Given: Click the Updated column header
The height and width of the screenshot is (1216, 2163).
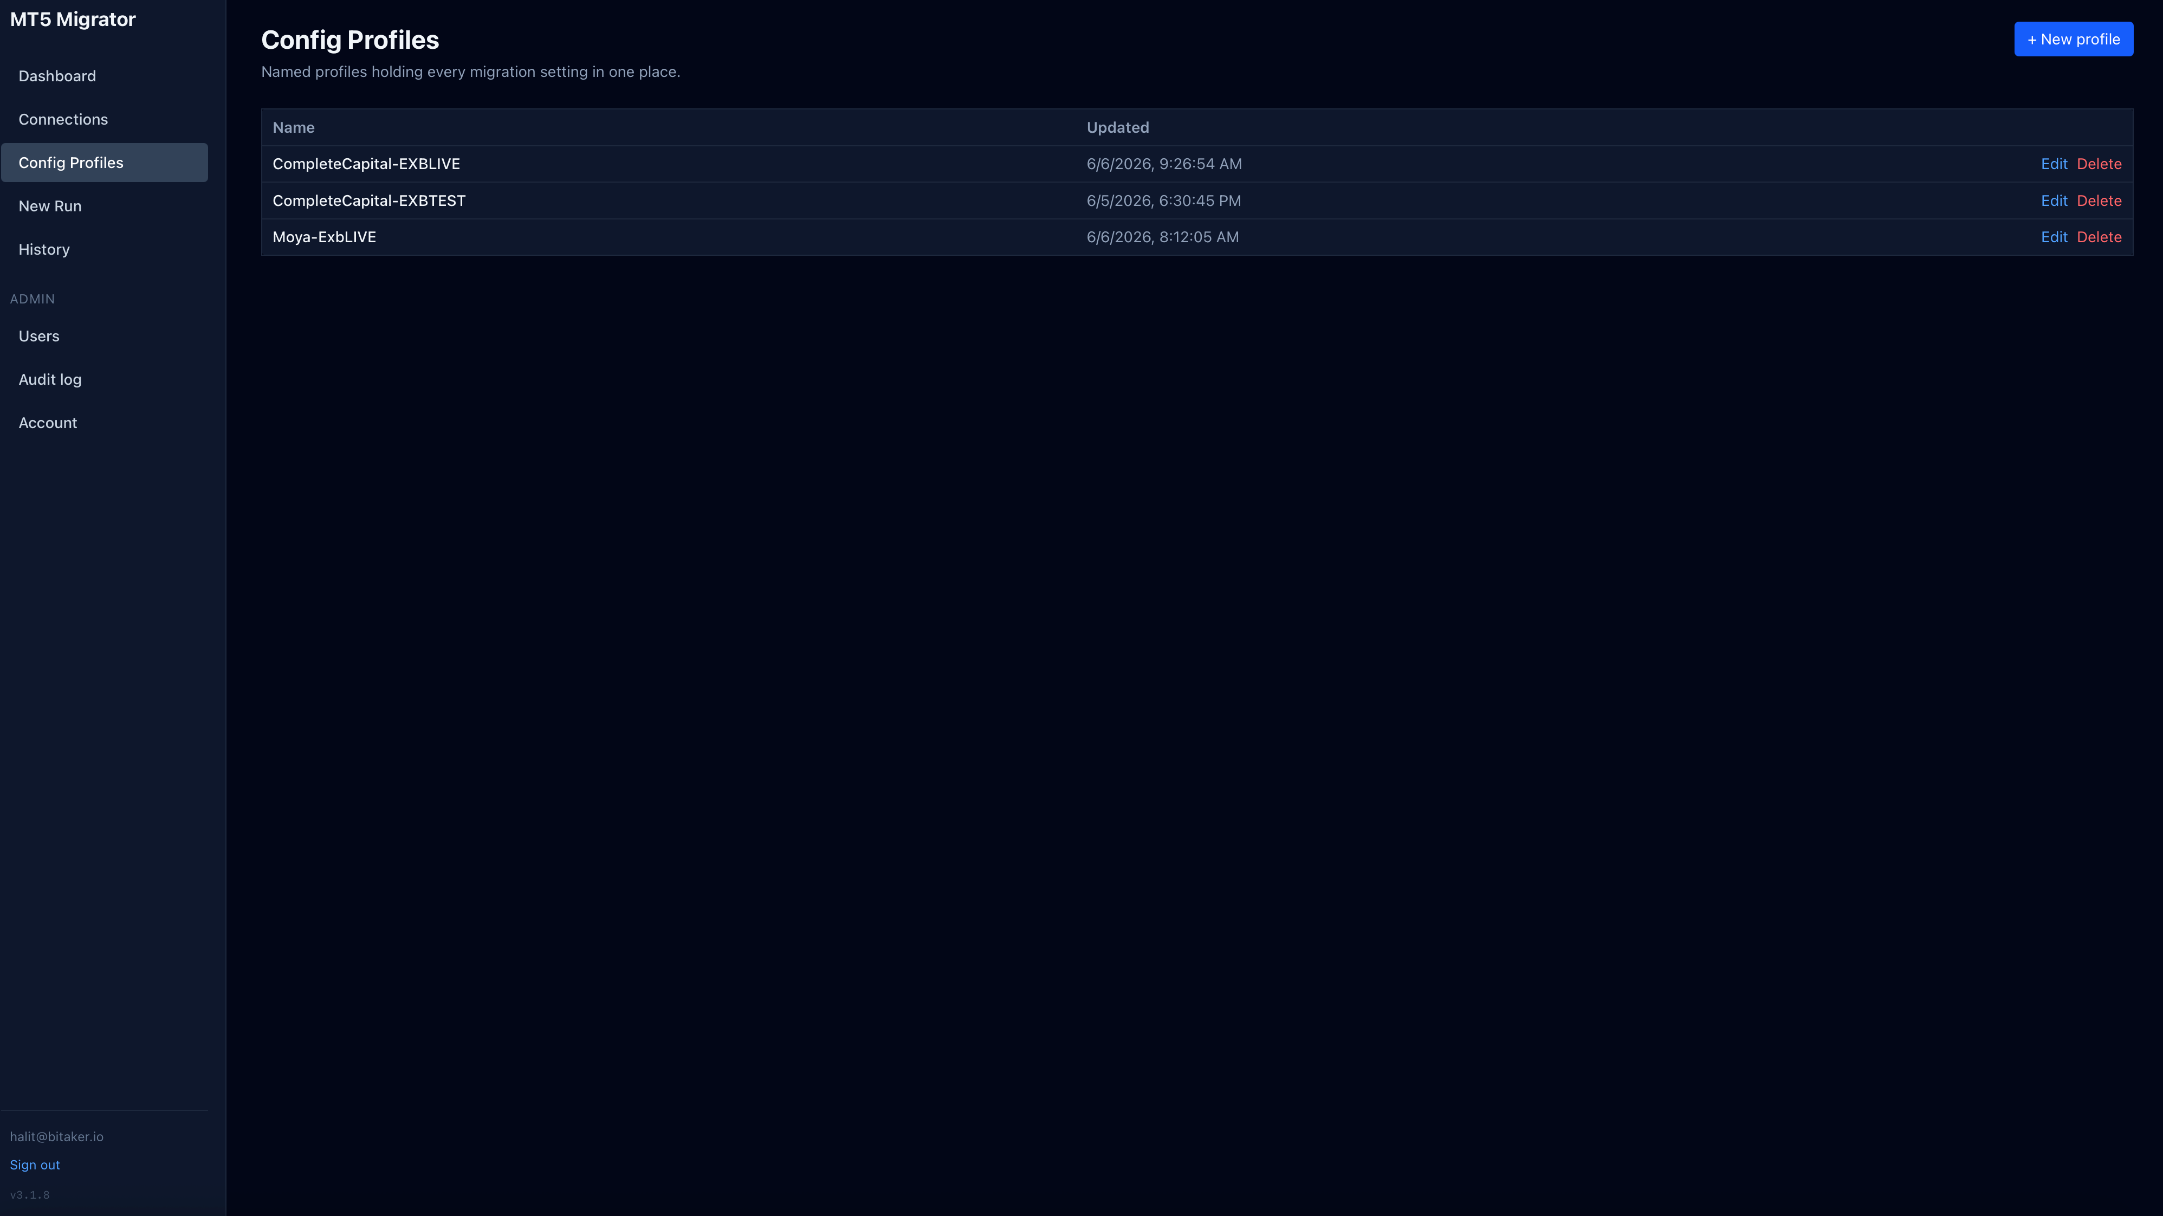Looking at the screenshot, I should click(x=1118, y=128).
